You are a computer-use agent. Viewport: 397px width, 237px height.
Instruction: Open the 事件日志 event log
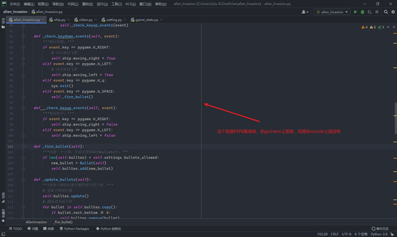pyautogui.click(x=380, y=229)
